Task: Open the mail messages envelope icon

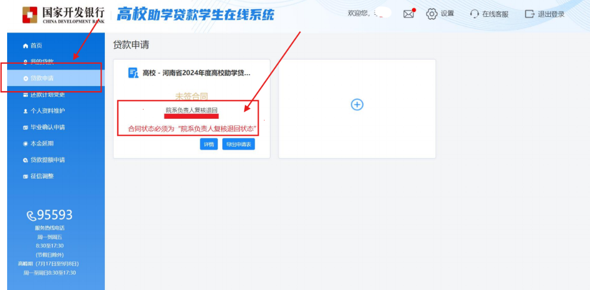Action: point(408,14)
